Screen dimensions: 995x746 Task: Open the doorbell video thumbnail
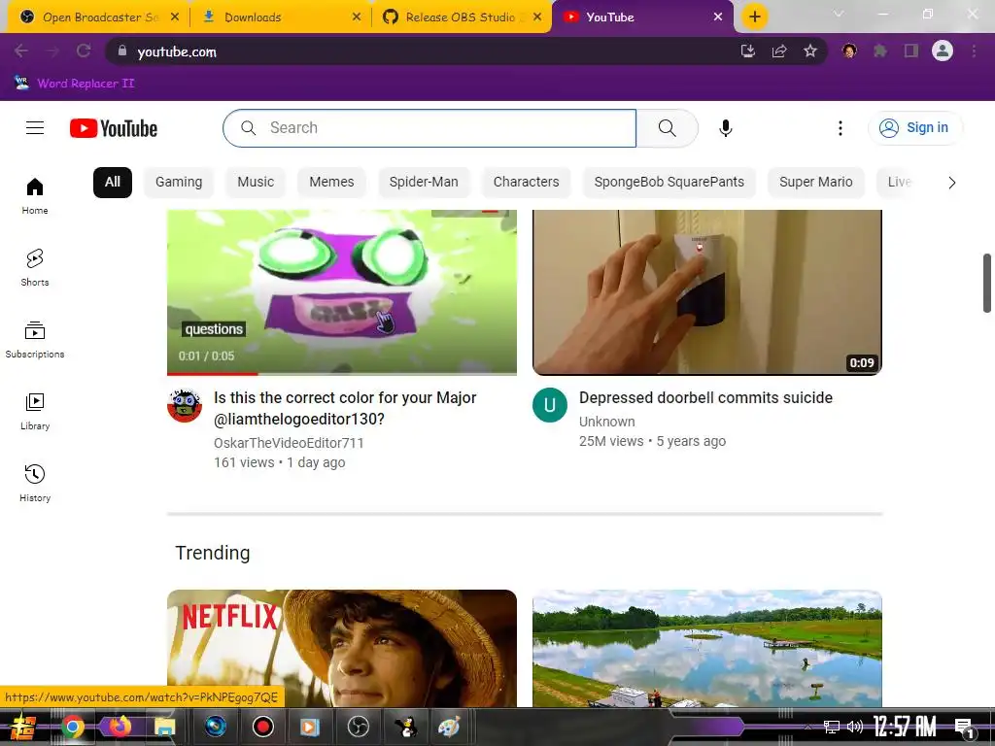click(707, 291)
